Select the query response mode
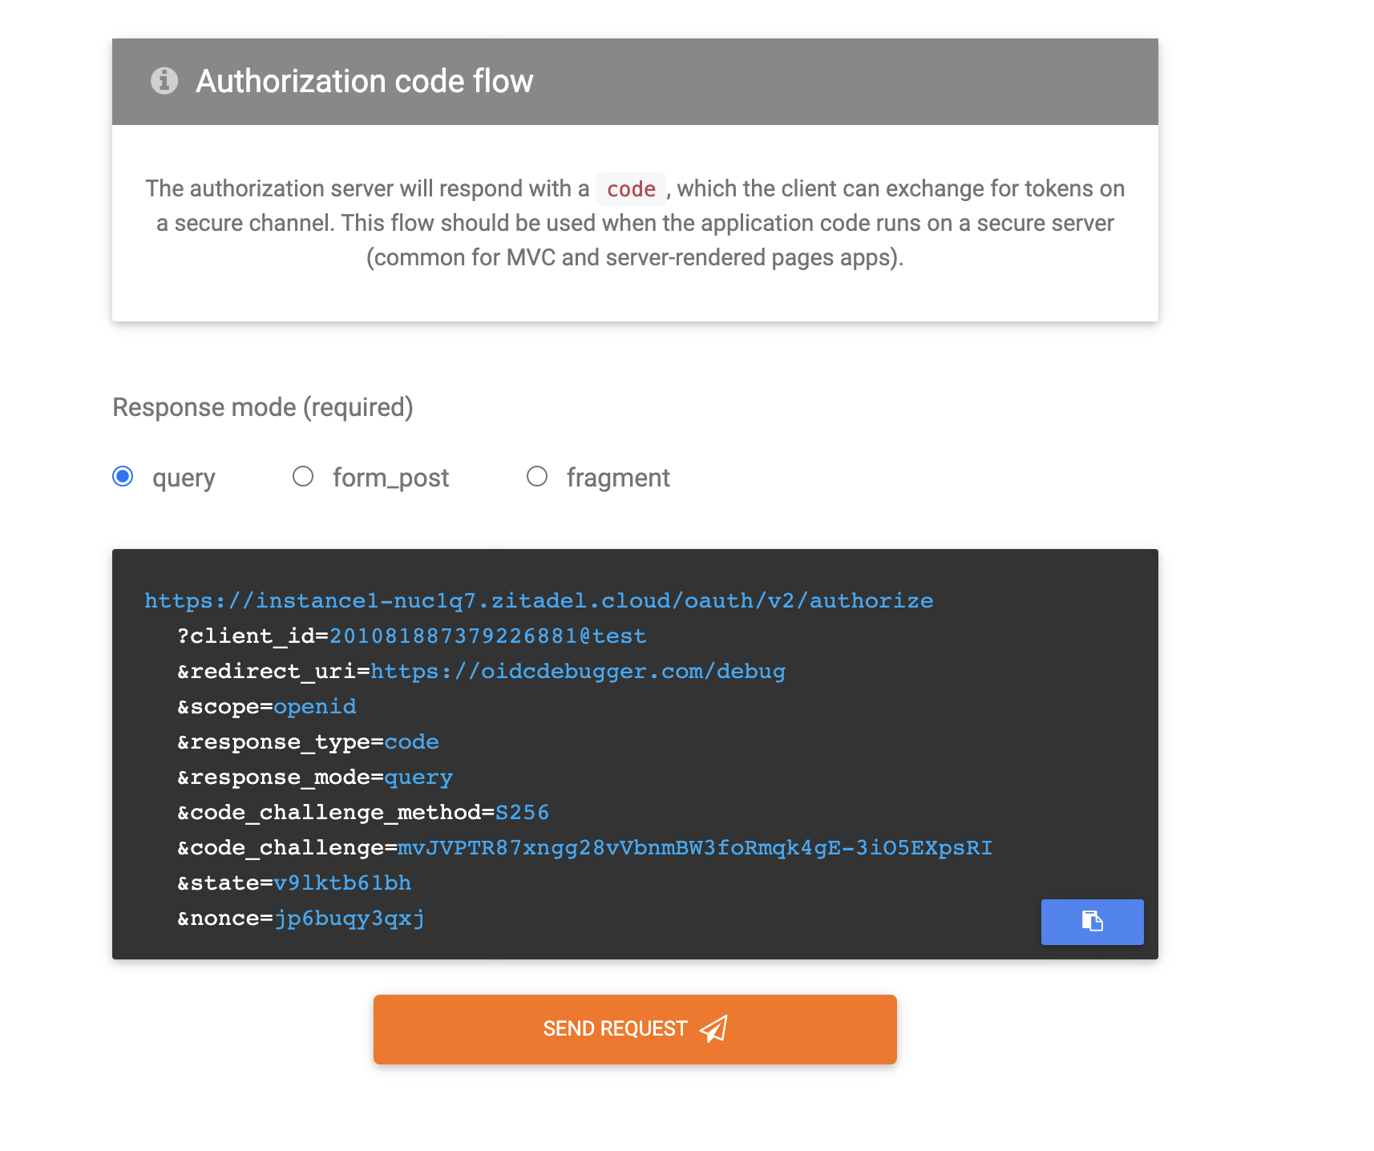This screenshot has width=1374, height=1151. click(x=123, y=476)
